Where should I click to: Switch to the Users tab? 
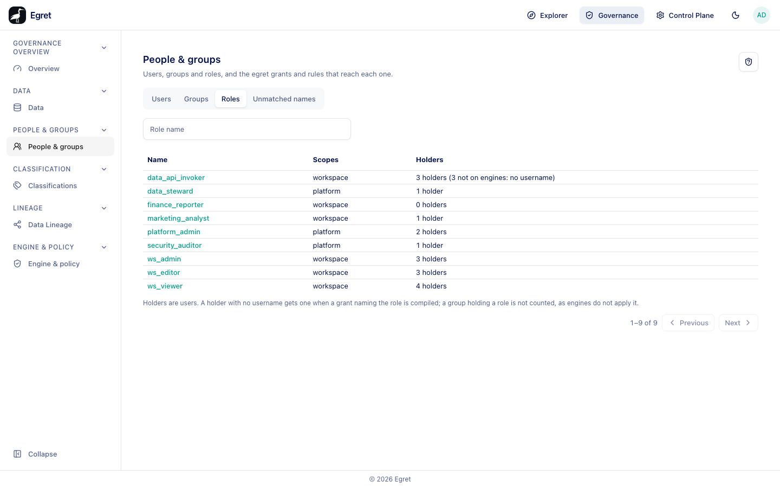tap(161, 99)
